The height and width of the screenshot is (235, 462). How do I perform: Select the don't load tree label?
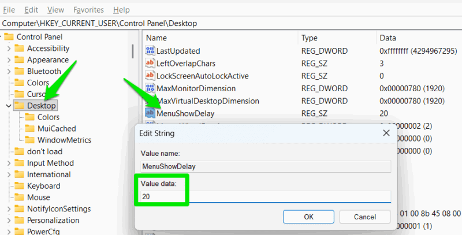click(x=45, y=151)
